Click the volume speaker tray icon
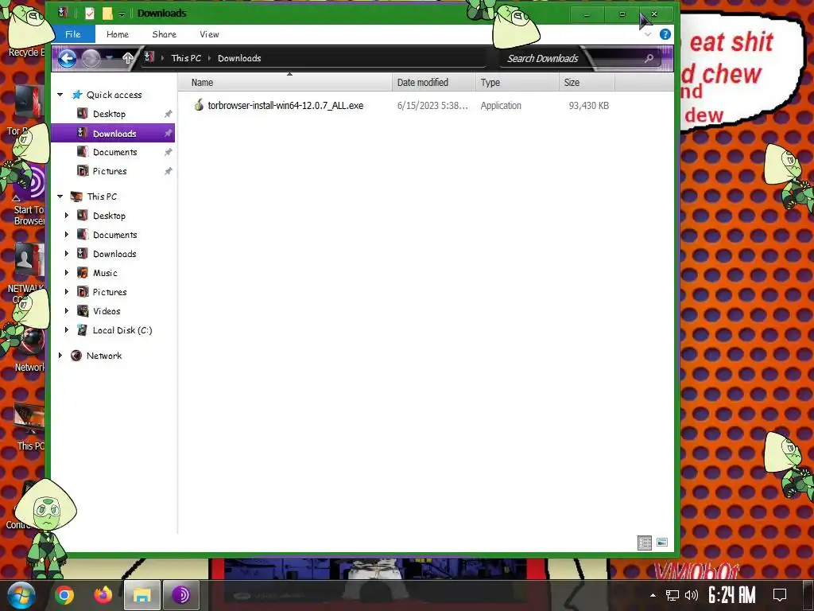The image size is (814, 611). point(691,595)
